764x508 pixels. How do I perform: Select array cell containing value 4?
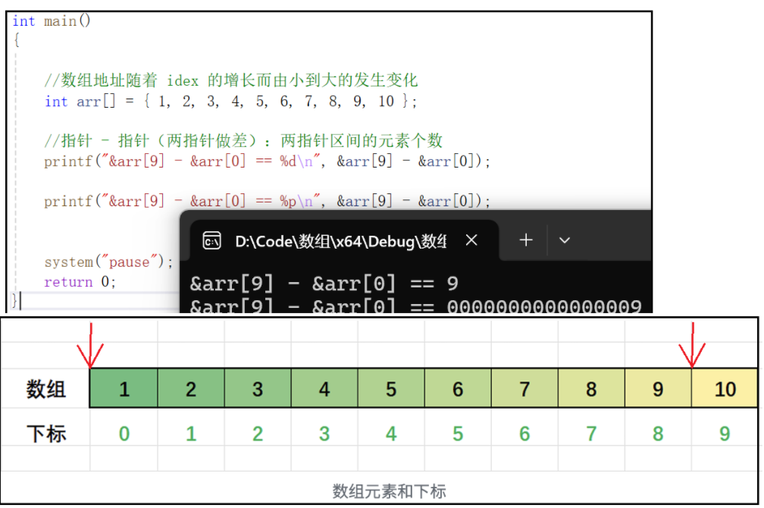click(x=324, y=388)
